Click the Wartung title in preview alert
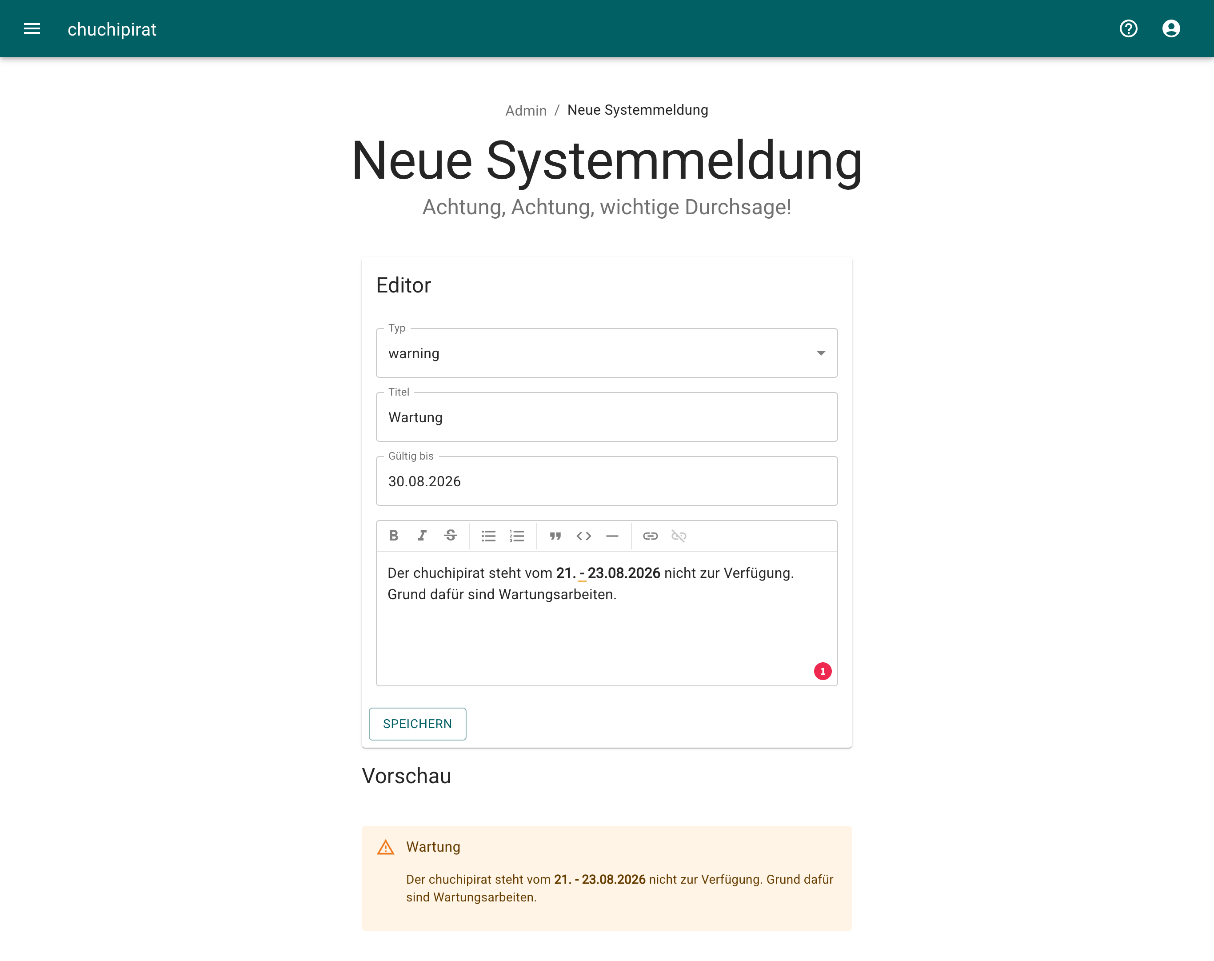 (433, 847)
